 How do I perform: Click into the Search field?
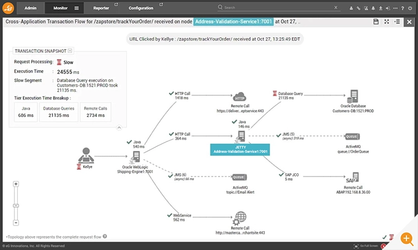(279, 7)
